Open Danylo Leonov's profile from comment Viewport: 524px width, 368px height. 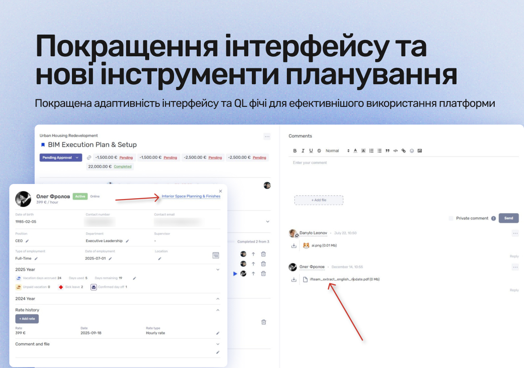(x=313, y=233)
